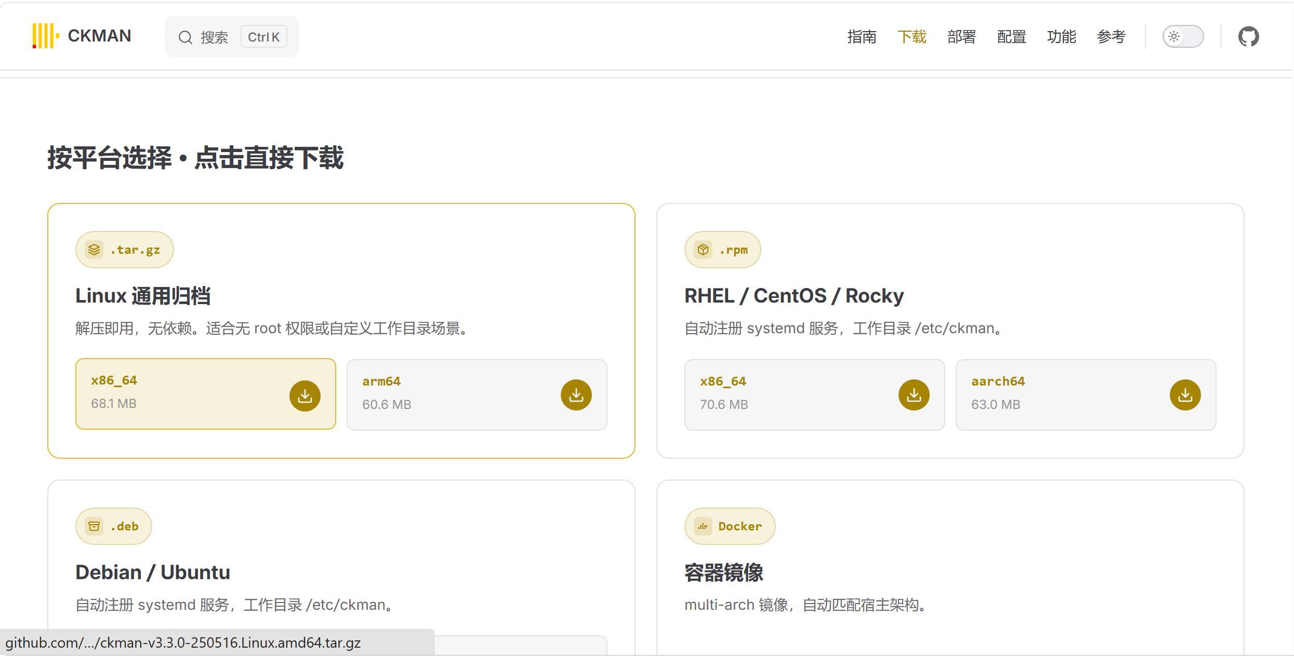The height and width of the screenshot is (657, 1294).
Task: Open the 指南 nav menu
Action: click(862, 36)
